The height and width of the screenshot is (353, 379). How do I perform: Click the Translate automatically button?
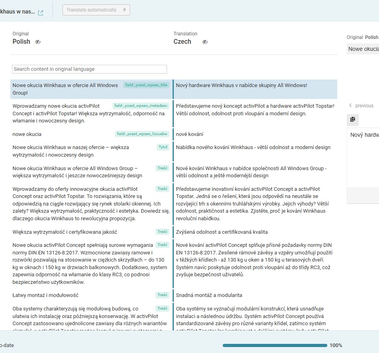96,10
